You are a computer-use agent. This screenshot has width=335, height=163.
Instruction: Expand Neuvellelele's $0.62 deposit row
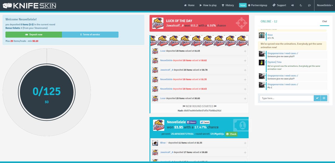(x=245, y=61)
